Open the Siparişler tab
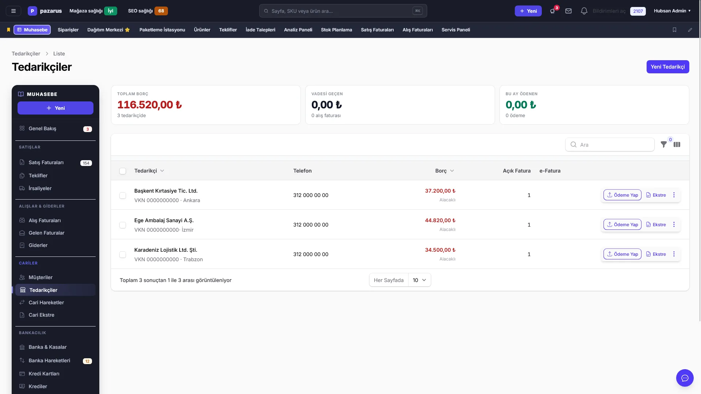This screenshot has width=701, height=394. click(68, 30)
